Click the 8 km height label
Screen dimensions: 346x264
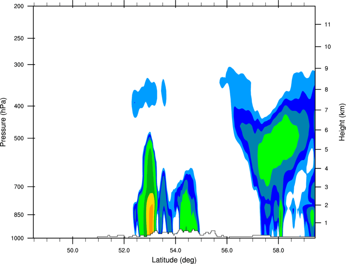326,89
